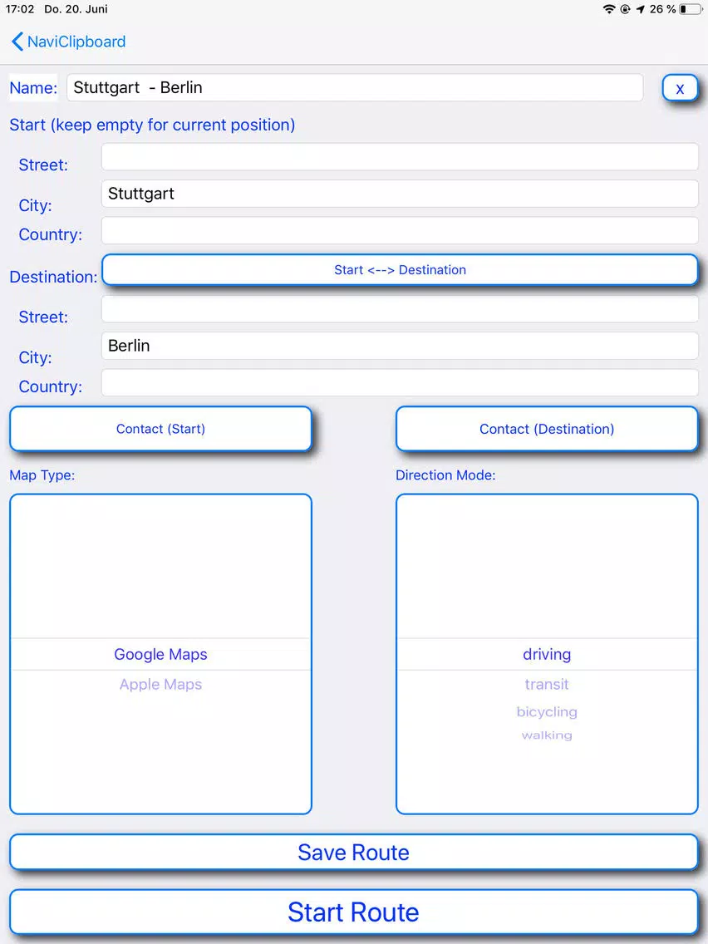Save the route

(x=354, y=853)
